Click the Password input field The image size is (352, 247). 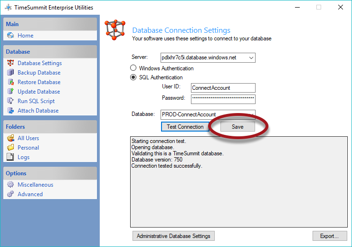223,99
